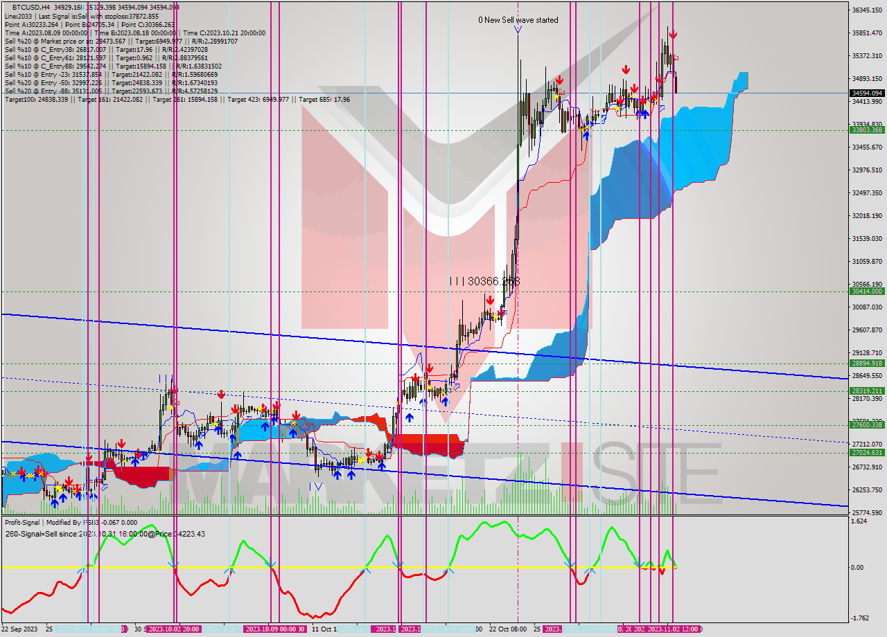Click the green level tag 28319.211
887x637 pixels.
tap(867, 391)
